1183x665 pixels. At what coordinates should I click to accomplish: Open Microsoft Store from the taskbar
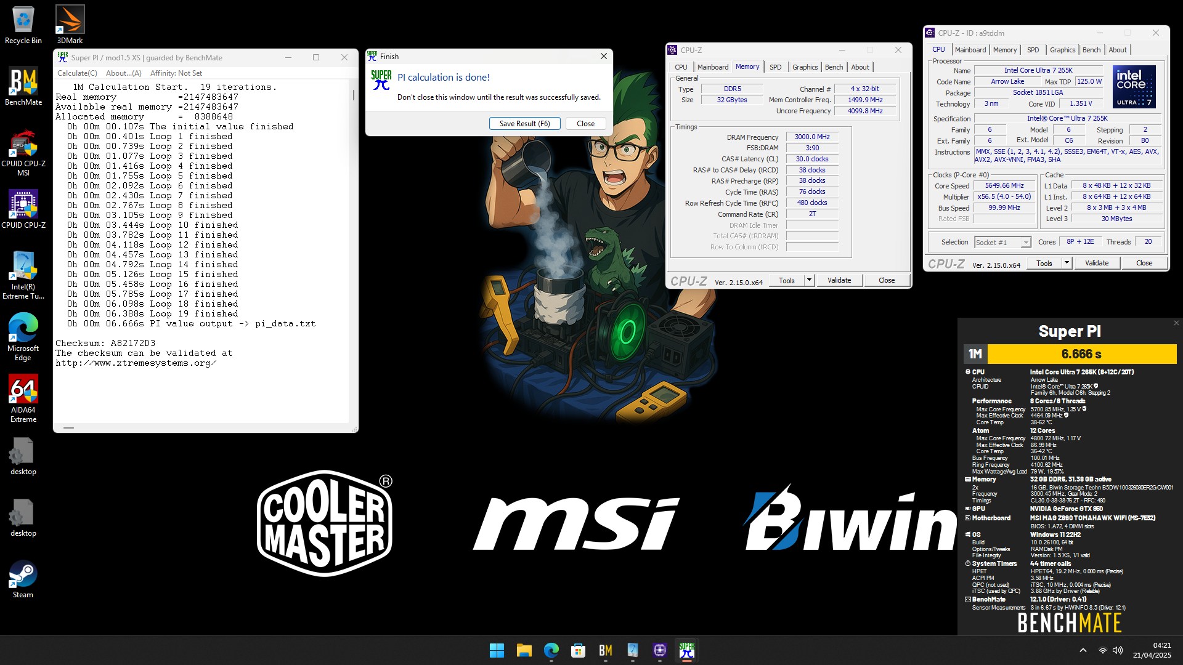click(x=578, y=650)
